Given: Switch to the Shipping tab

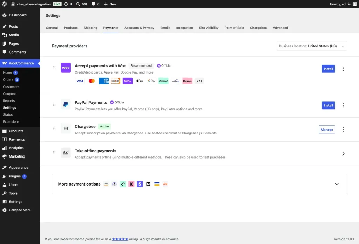Looking at the screenshot, I should (x=90, y=28).
